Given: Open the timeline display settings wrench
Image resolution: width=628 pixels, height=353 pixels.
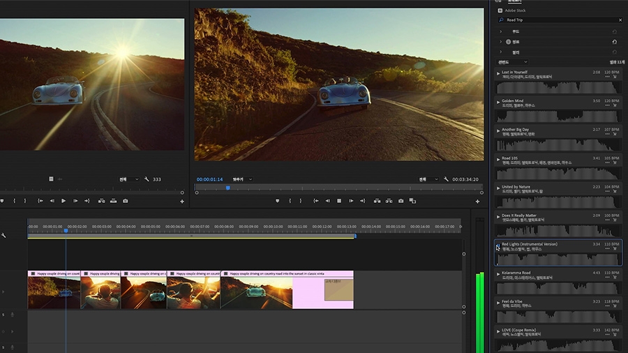Looking at the screenshot, I should coord(3,236).
